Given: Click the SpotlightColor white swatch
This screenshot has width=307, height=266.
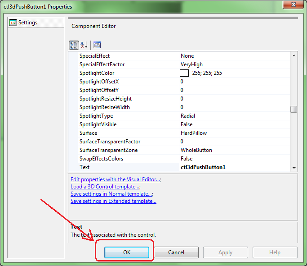Looking at the screenshot, I should click(184, 73).
